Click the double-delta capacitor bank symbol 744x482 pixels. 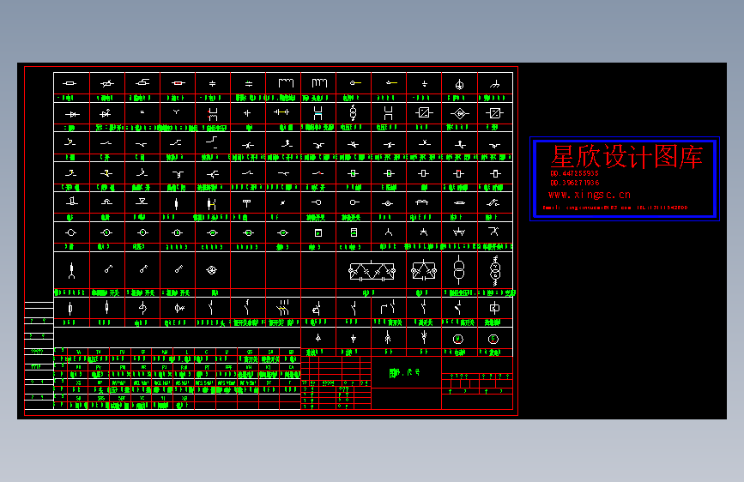(x=372, y=271)
